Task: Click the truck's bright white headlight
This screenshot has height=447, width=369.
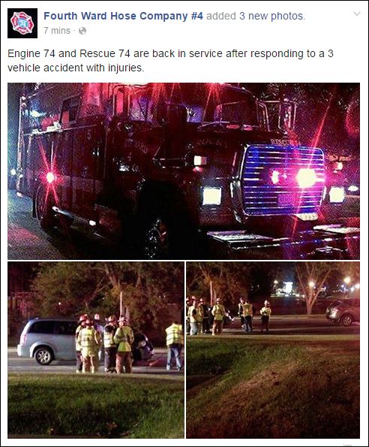Action: (212, 196)
